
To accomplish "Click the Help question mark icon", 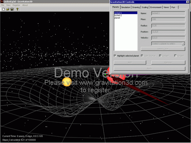I will 17,9.
